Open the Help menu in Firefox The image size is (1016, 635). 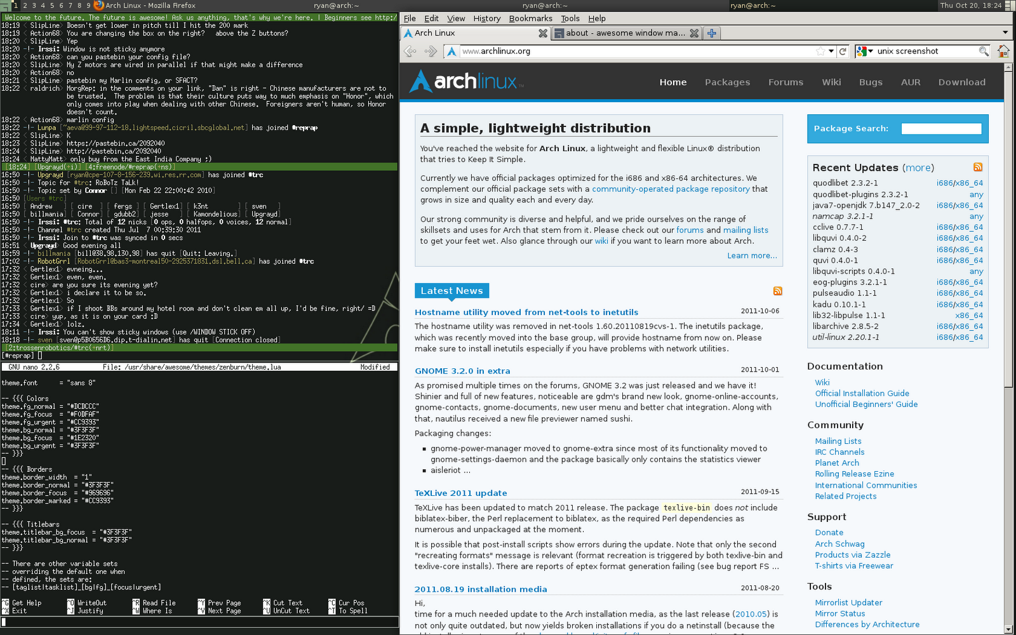(597, 18)
